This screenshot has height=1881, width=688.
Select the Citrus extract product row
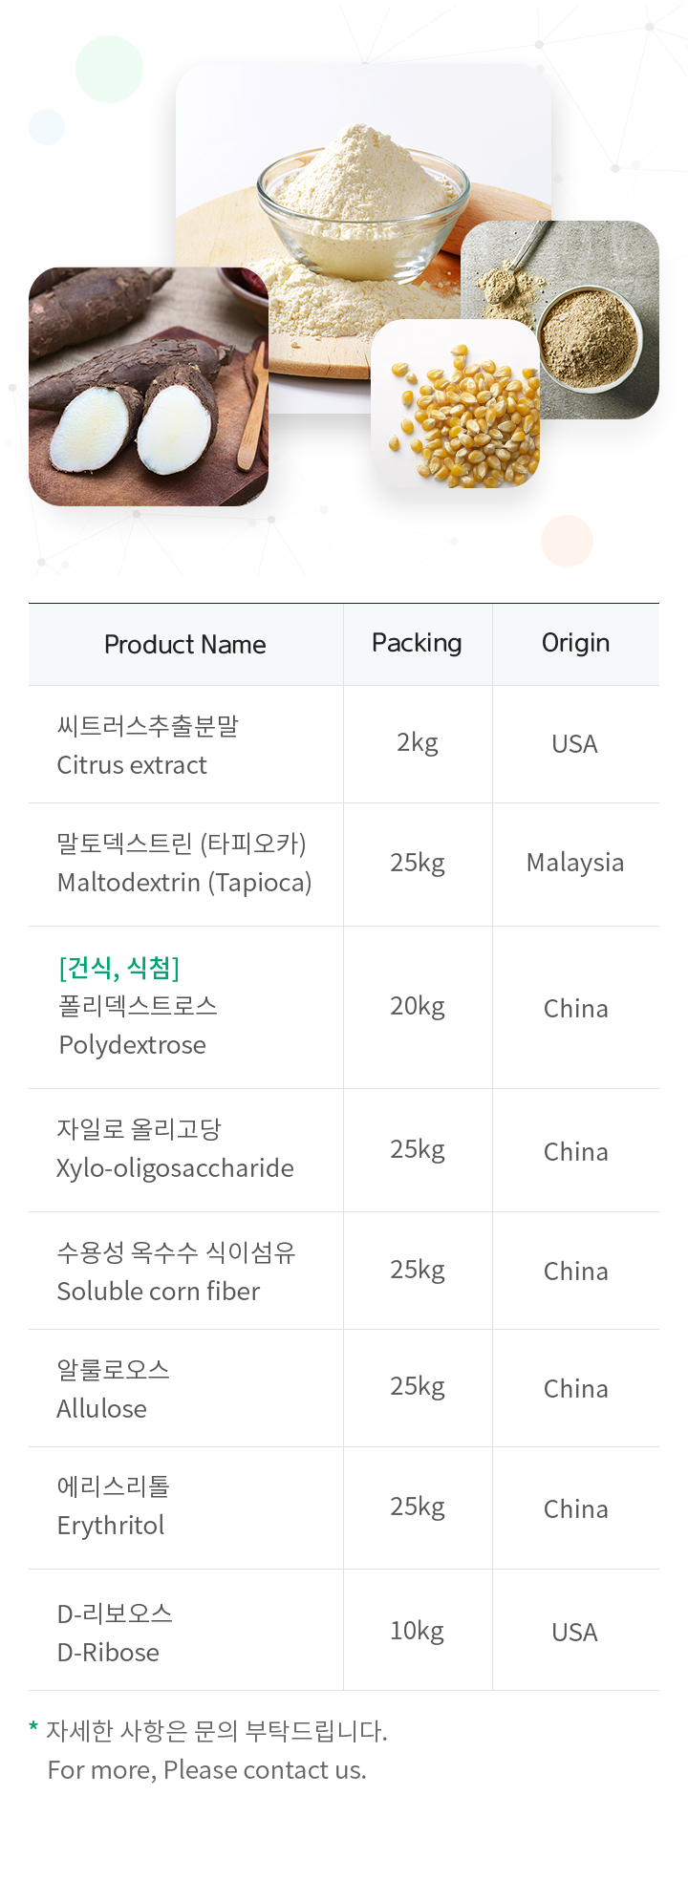click(x=344, y=744)
